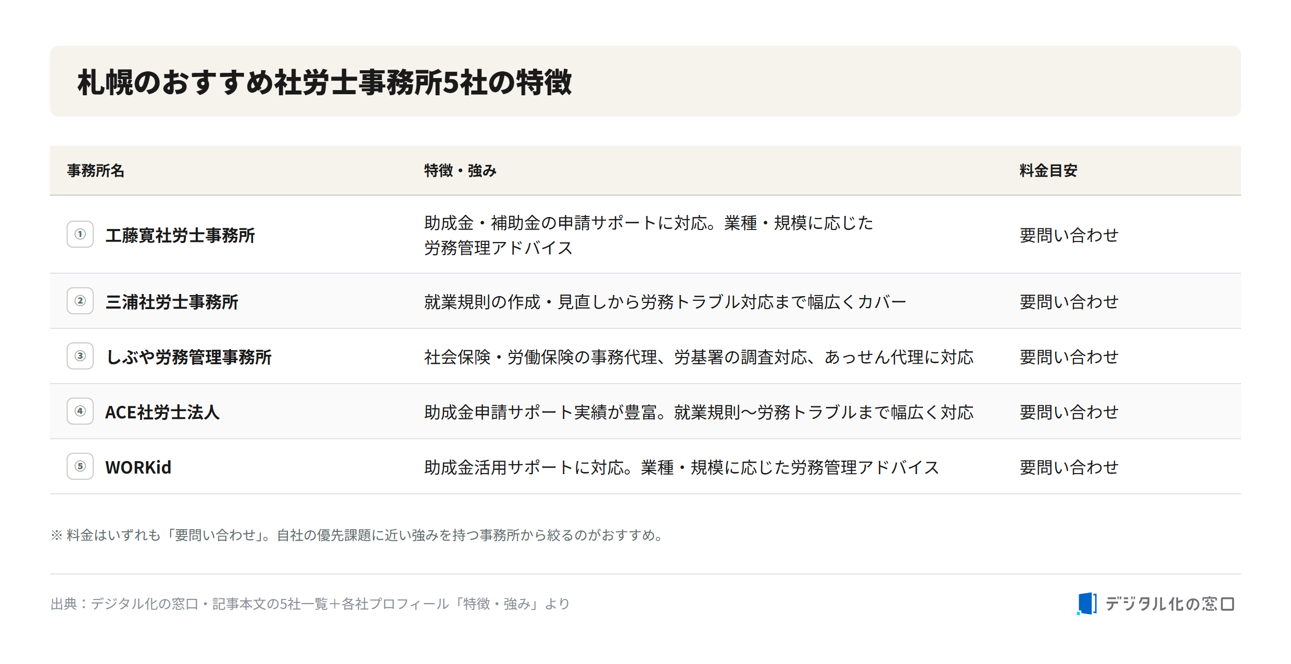The image size is (1291, 664).
Task: Open the しぶや労務管理事務所 entry
Action: 188,357
